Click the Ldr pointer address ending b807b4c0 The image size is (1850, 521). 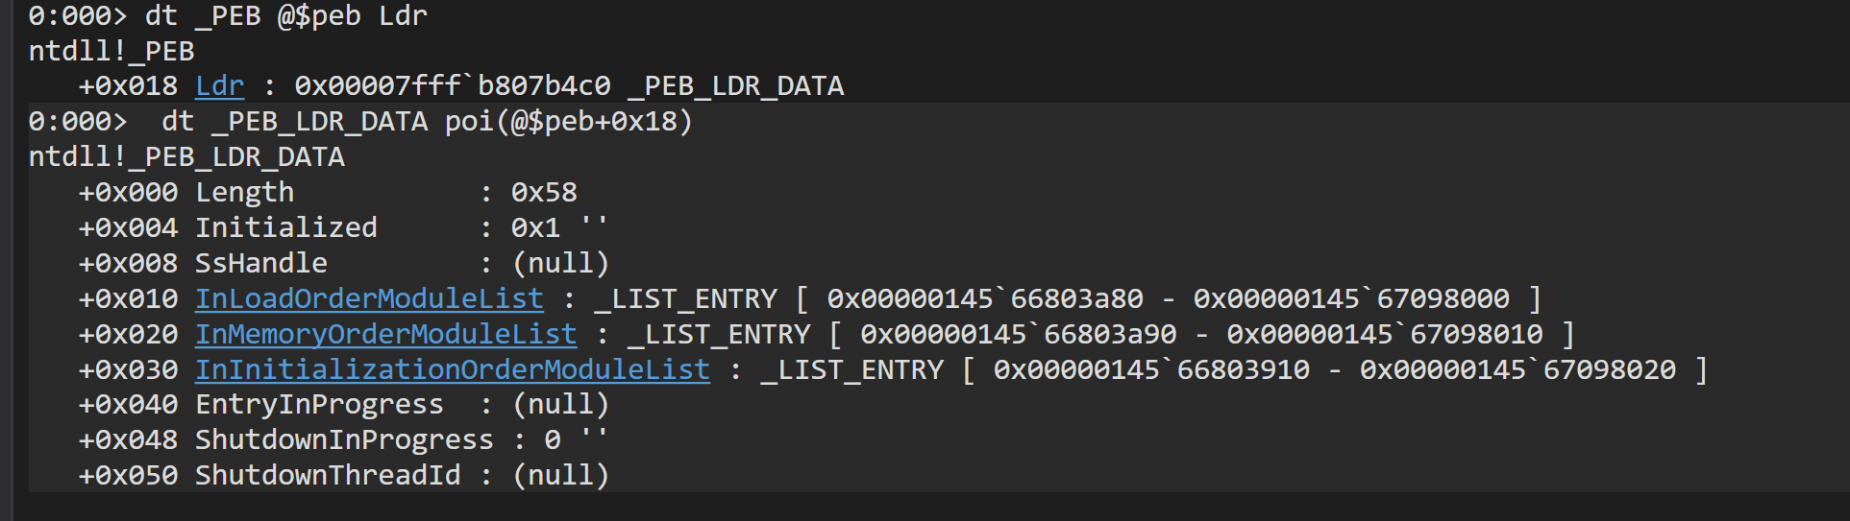tap(452, 86)
